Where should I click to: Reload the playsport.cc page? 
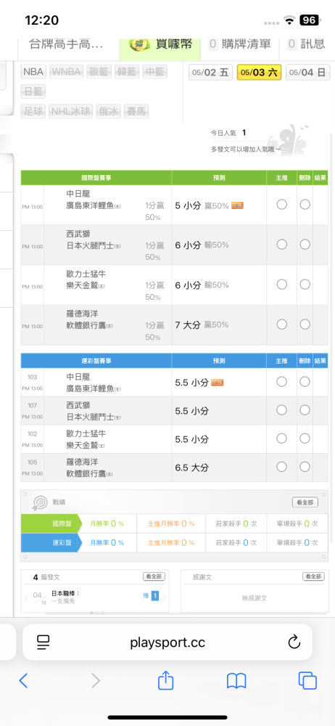(x=294, y=642)
